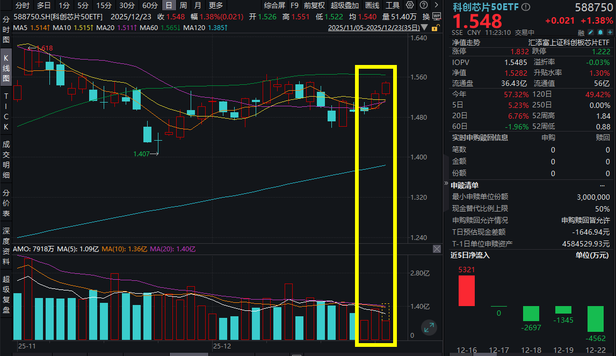Click the WP document icon near 换

438,17
